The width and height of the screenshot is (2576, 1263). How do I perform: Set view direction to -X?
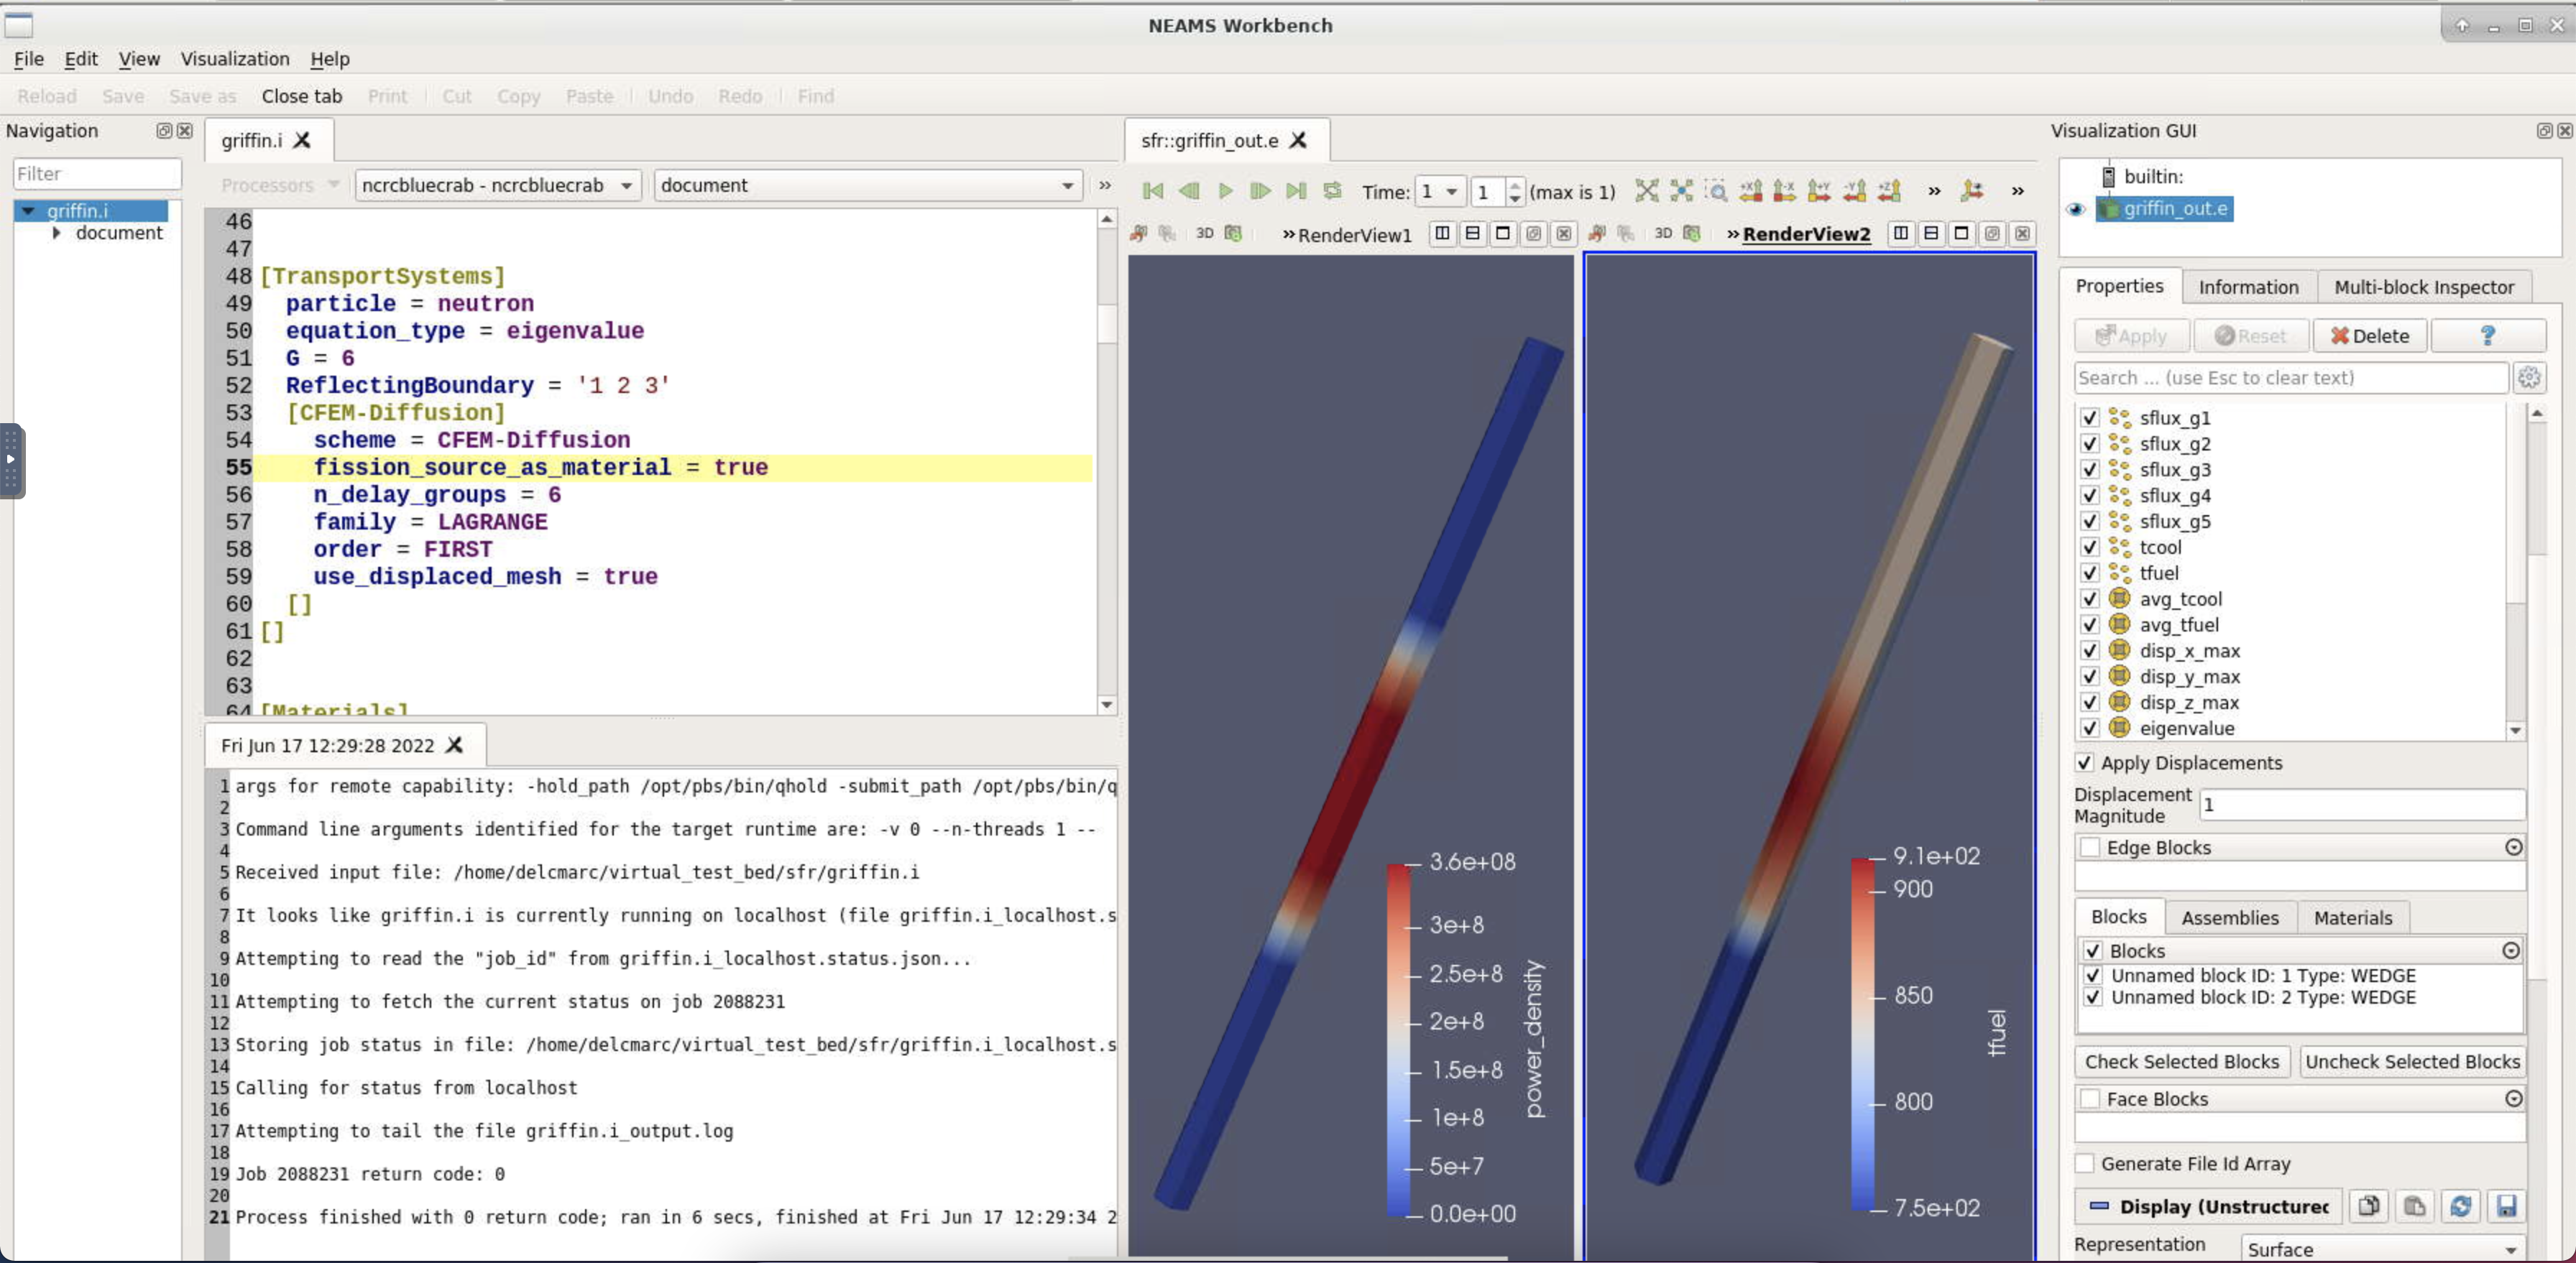coord(1784,191)
